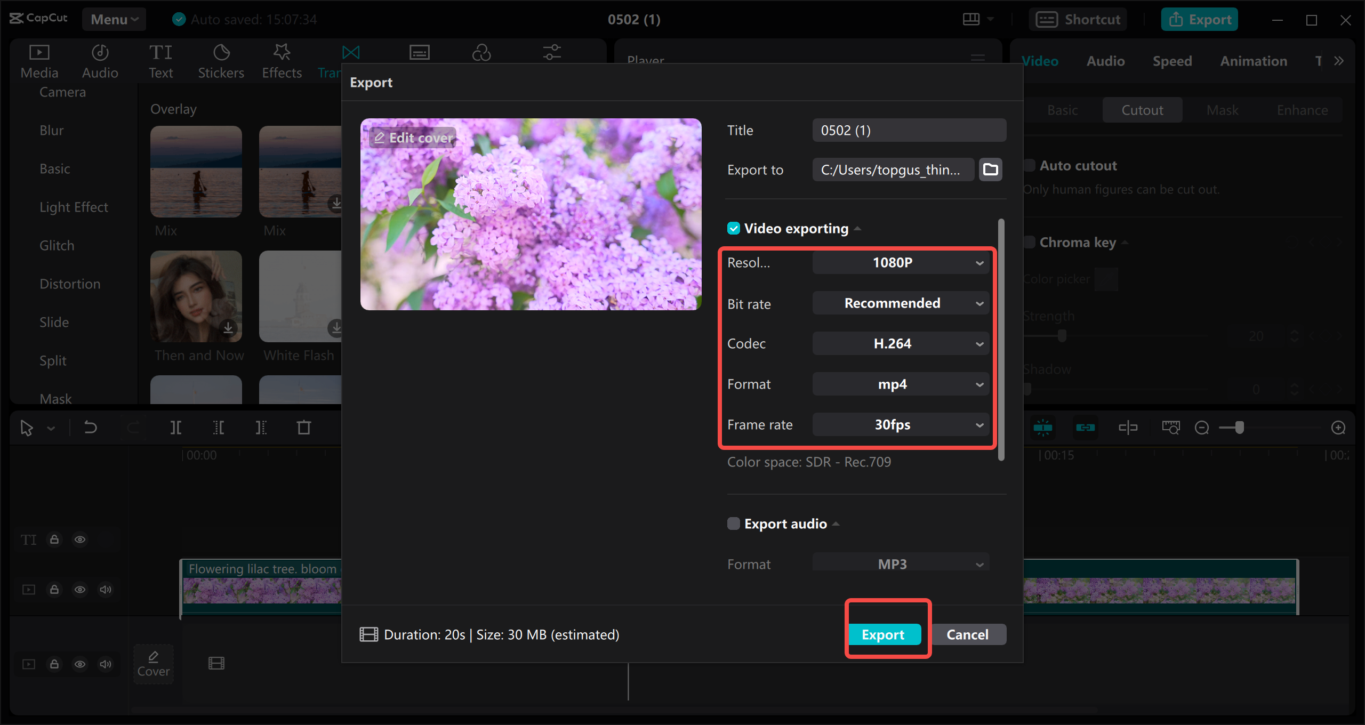
Task: Open the Effects panel
Action: point(282,61)
